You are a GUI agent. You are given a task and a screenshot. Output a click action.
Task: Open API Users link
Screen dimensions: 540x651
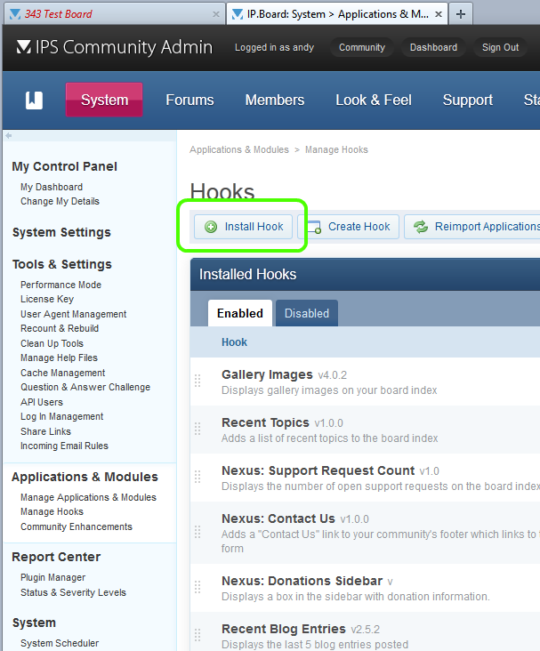point(42,402)
